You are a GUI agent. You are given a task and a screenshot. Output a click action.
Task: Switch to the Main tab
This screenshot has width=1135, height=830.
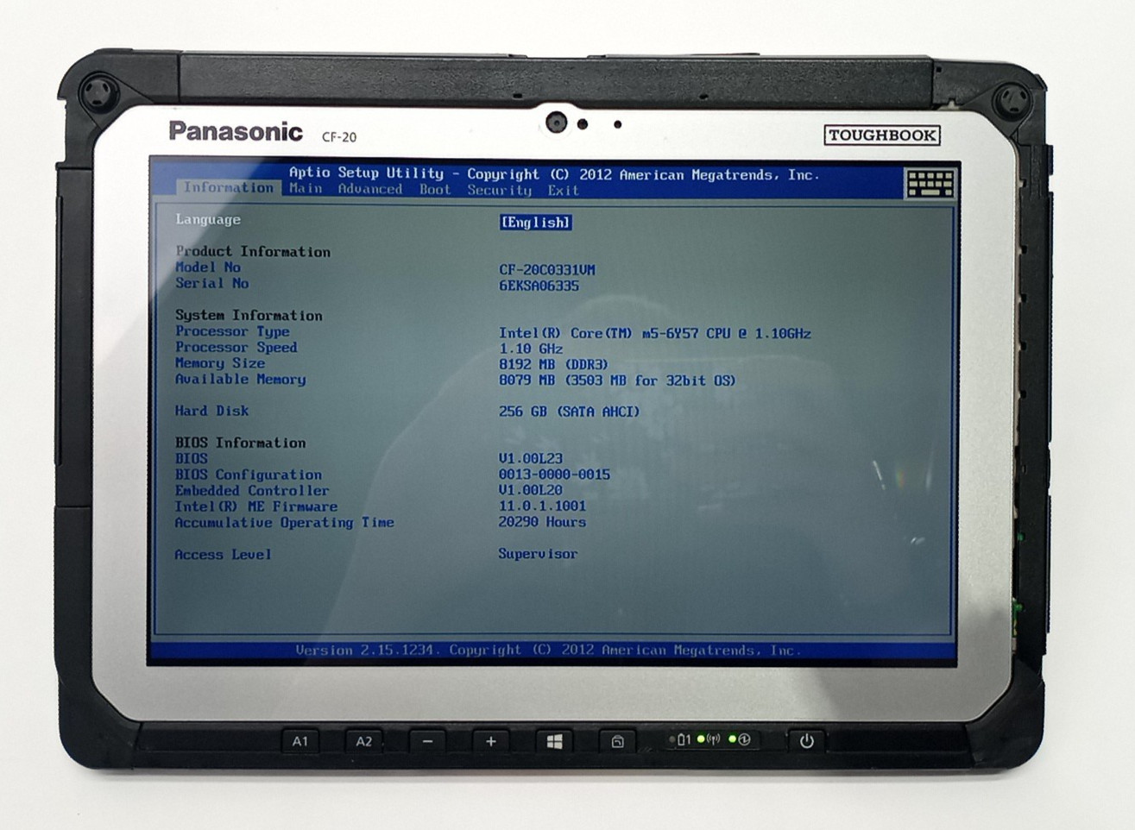pyautogui.click(x=306, y=189)
